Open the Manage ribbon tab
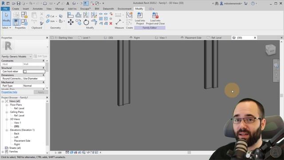This screenshot has width=284, height=160. point(59,9)
